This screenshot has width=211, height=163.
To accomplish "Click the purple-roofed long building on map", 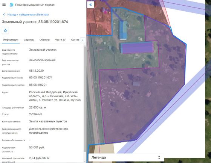I will tap(137, 48).
